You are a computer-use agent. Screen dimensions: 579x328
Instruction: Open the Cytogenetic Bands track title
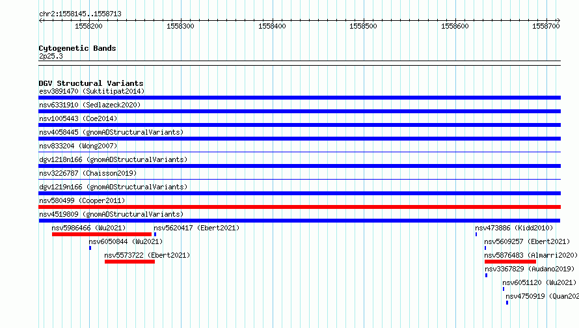(77, 48)
